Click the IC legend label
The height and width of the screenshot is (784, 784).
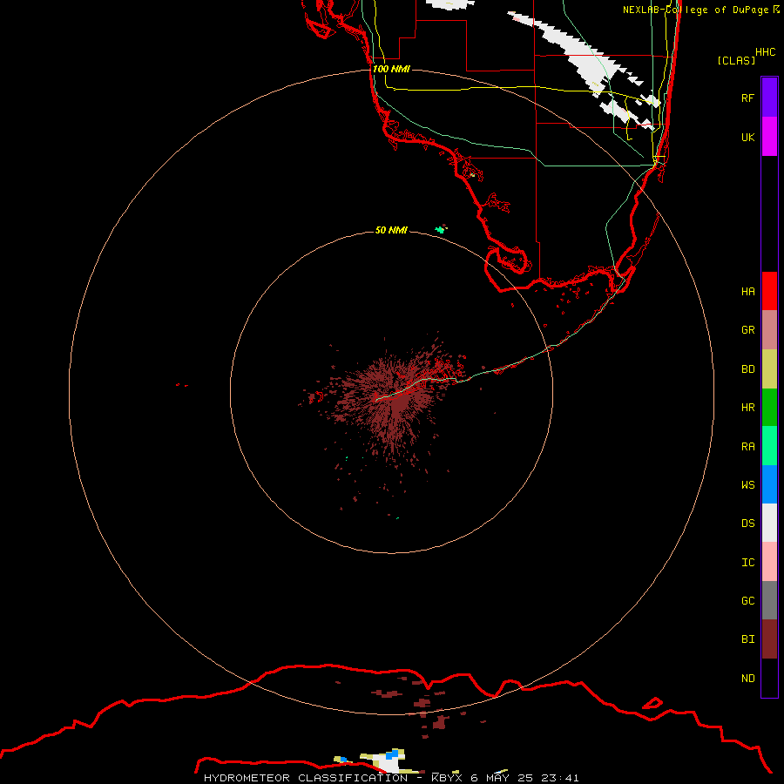(x=747, y=562)
